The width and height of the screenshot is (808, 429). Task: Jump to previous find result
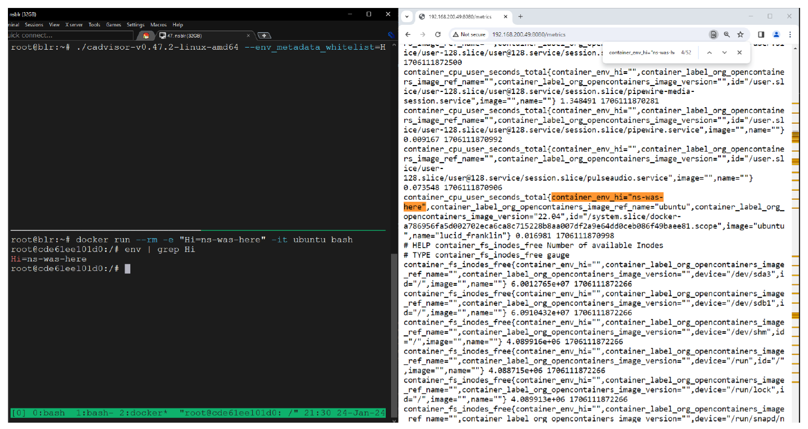click(709, 52)
